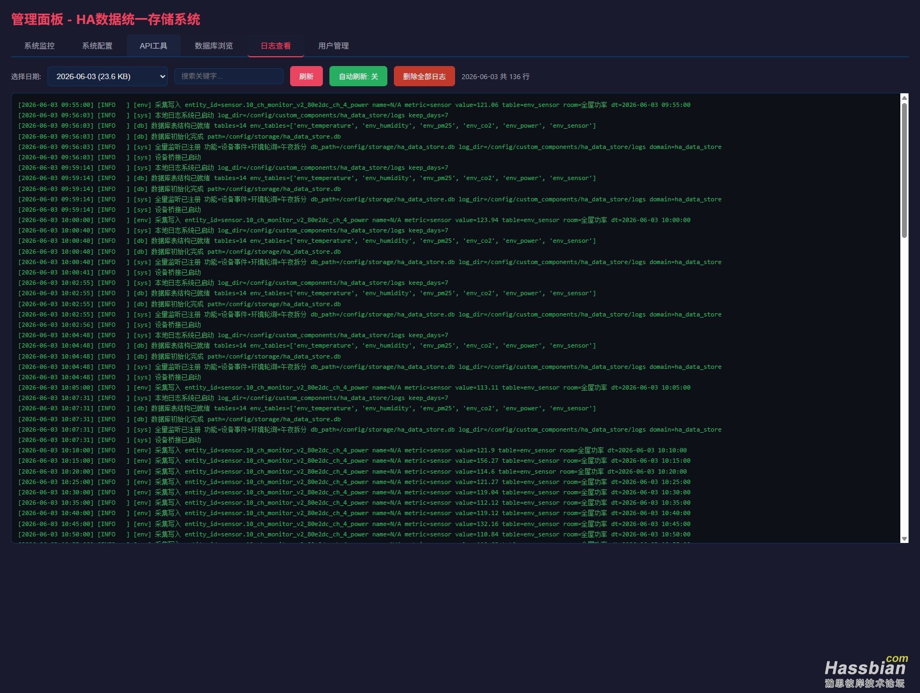Focus the 搜索关键字 search field
This screenshot has height=693, width=920.
pos(229,76)
